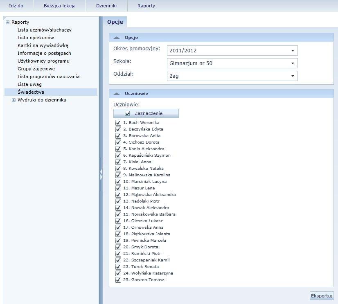The image size is (338, 304).
Task: Open Lista opiekunów report
Action: click(x=36, y=38)
